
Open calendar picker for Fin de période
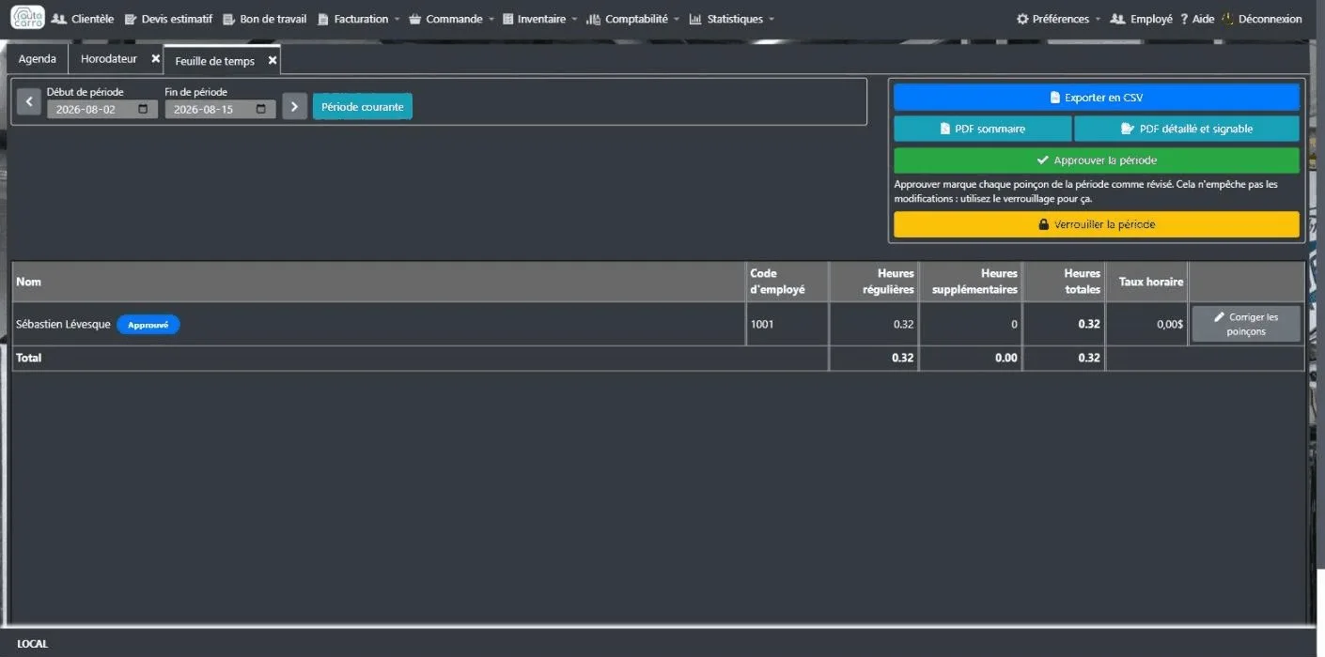pyautogui.click(x=261, y=109)
